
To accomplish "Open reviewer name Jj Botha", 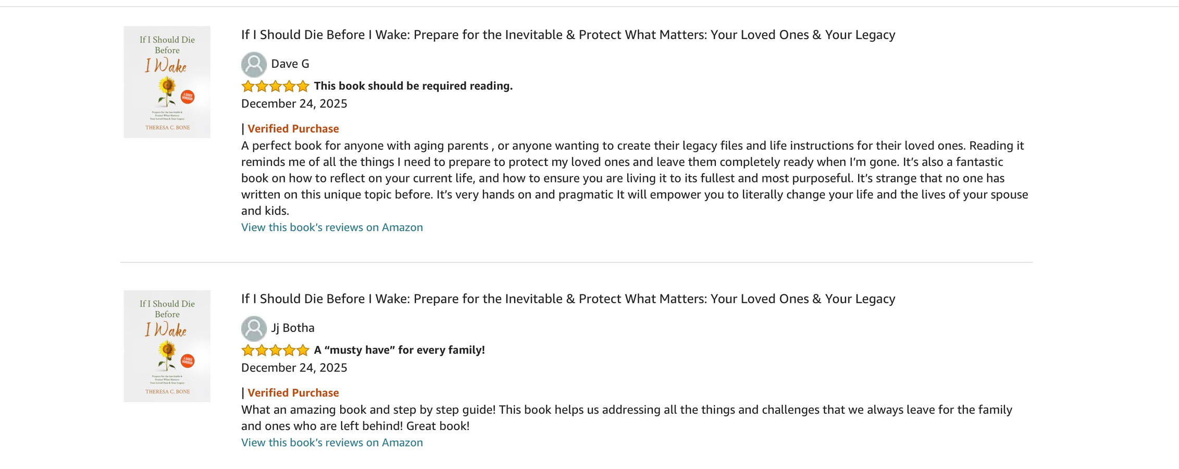I will 293,328.
